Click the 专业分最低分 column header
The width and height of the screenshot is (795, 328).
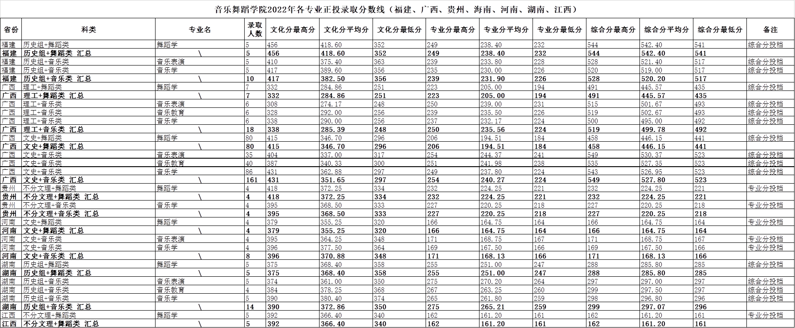tap(559, 29)
